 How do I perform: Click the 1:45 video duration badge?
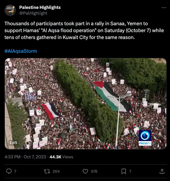13,143
